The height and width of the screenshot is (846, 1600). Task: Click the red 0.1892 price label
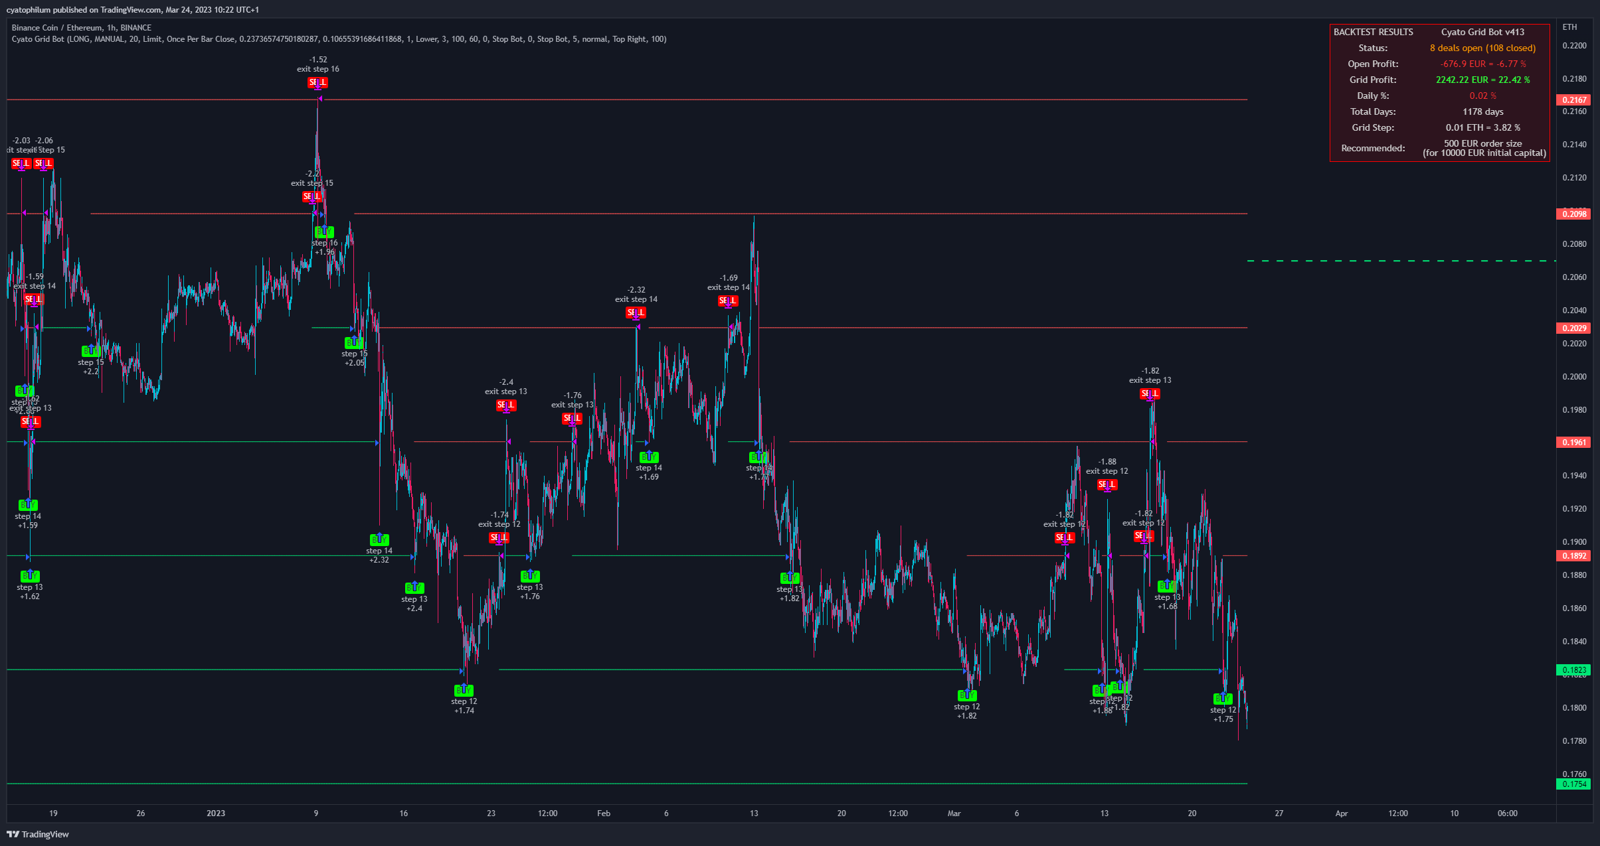point(1573,556)
